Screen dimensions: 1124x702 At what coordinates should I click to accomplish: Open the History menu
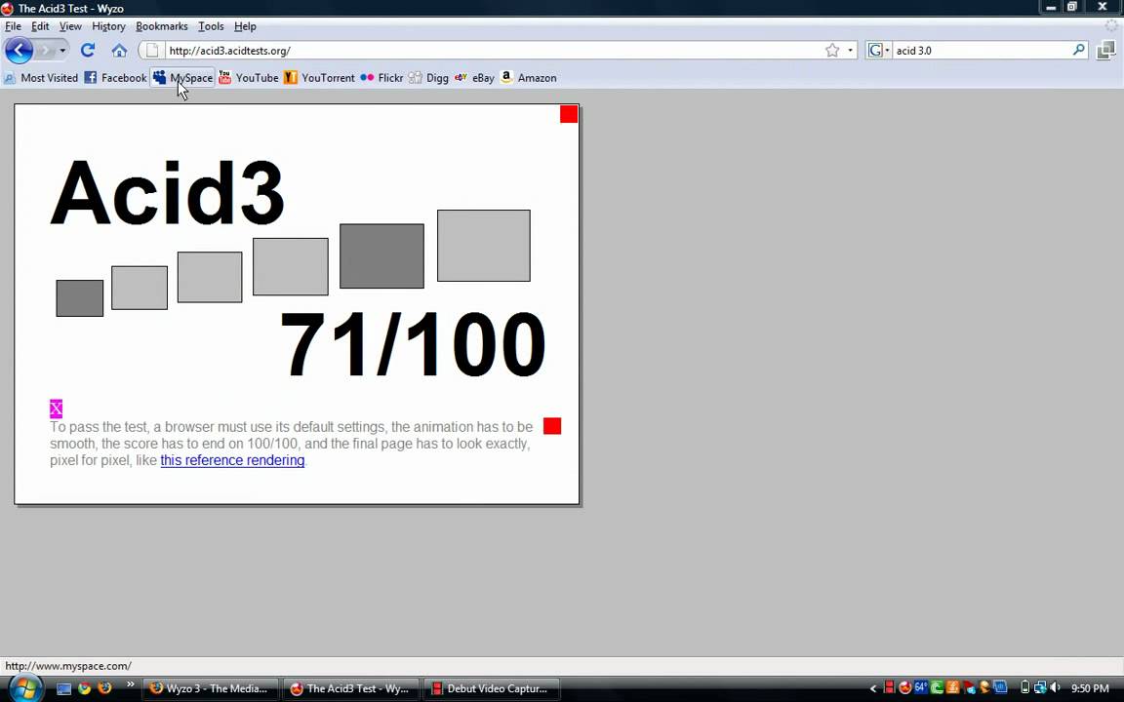point(108,26)
